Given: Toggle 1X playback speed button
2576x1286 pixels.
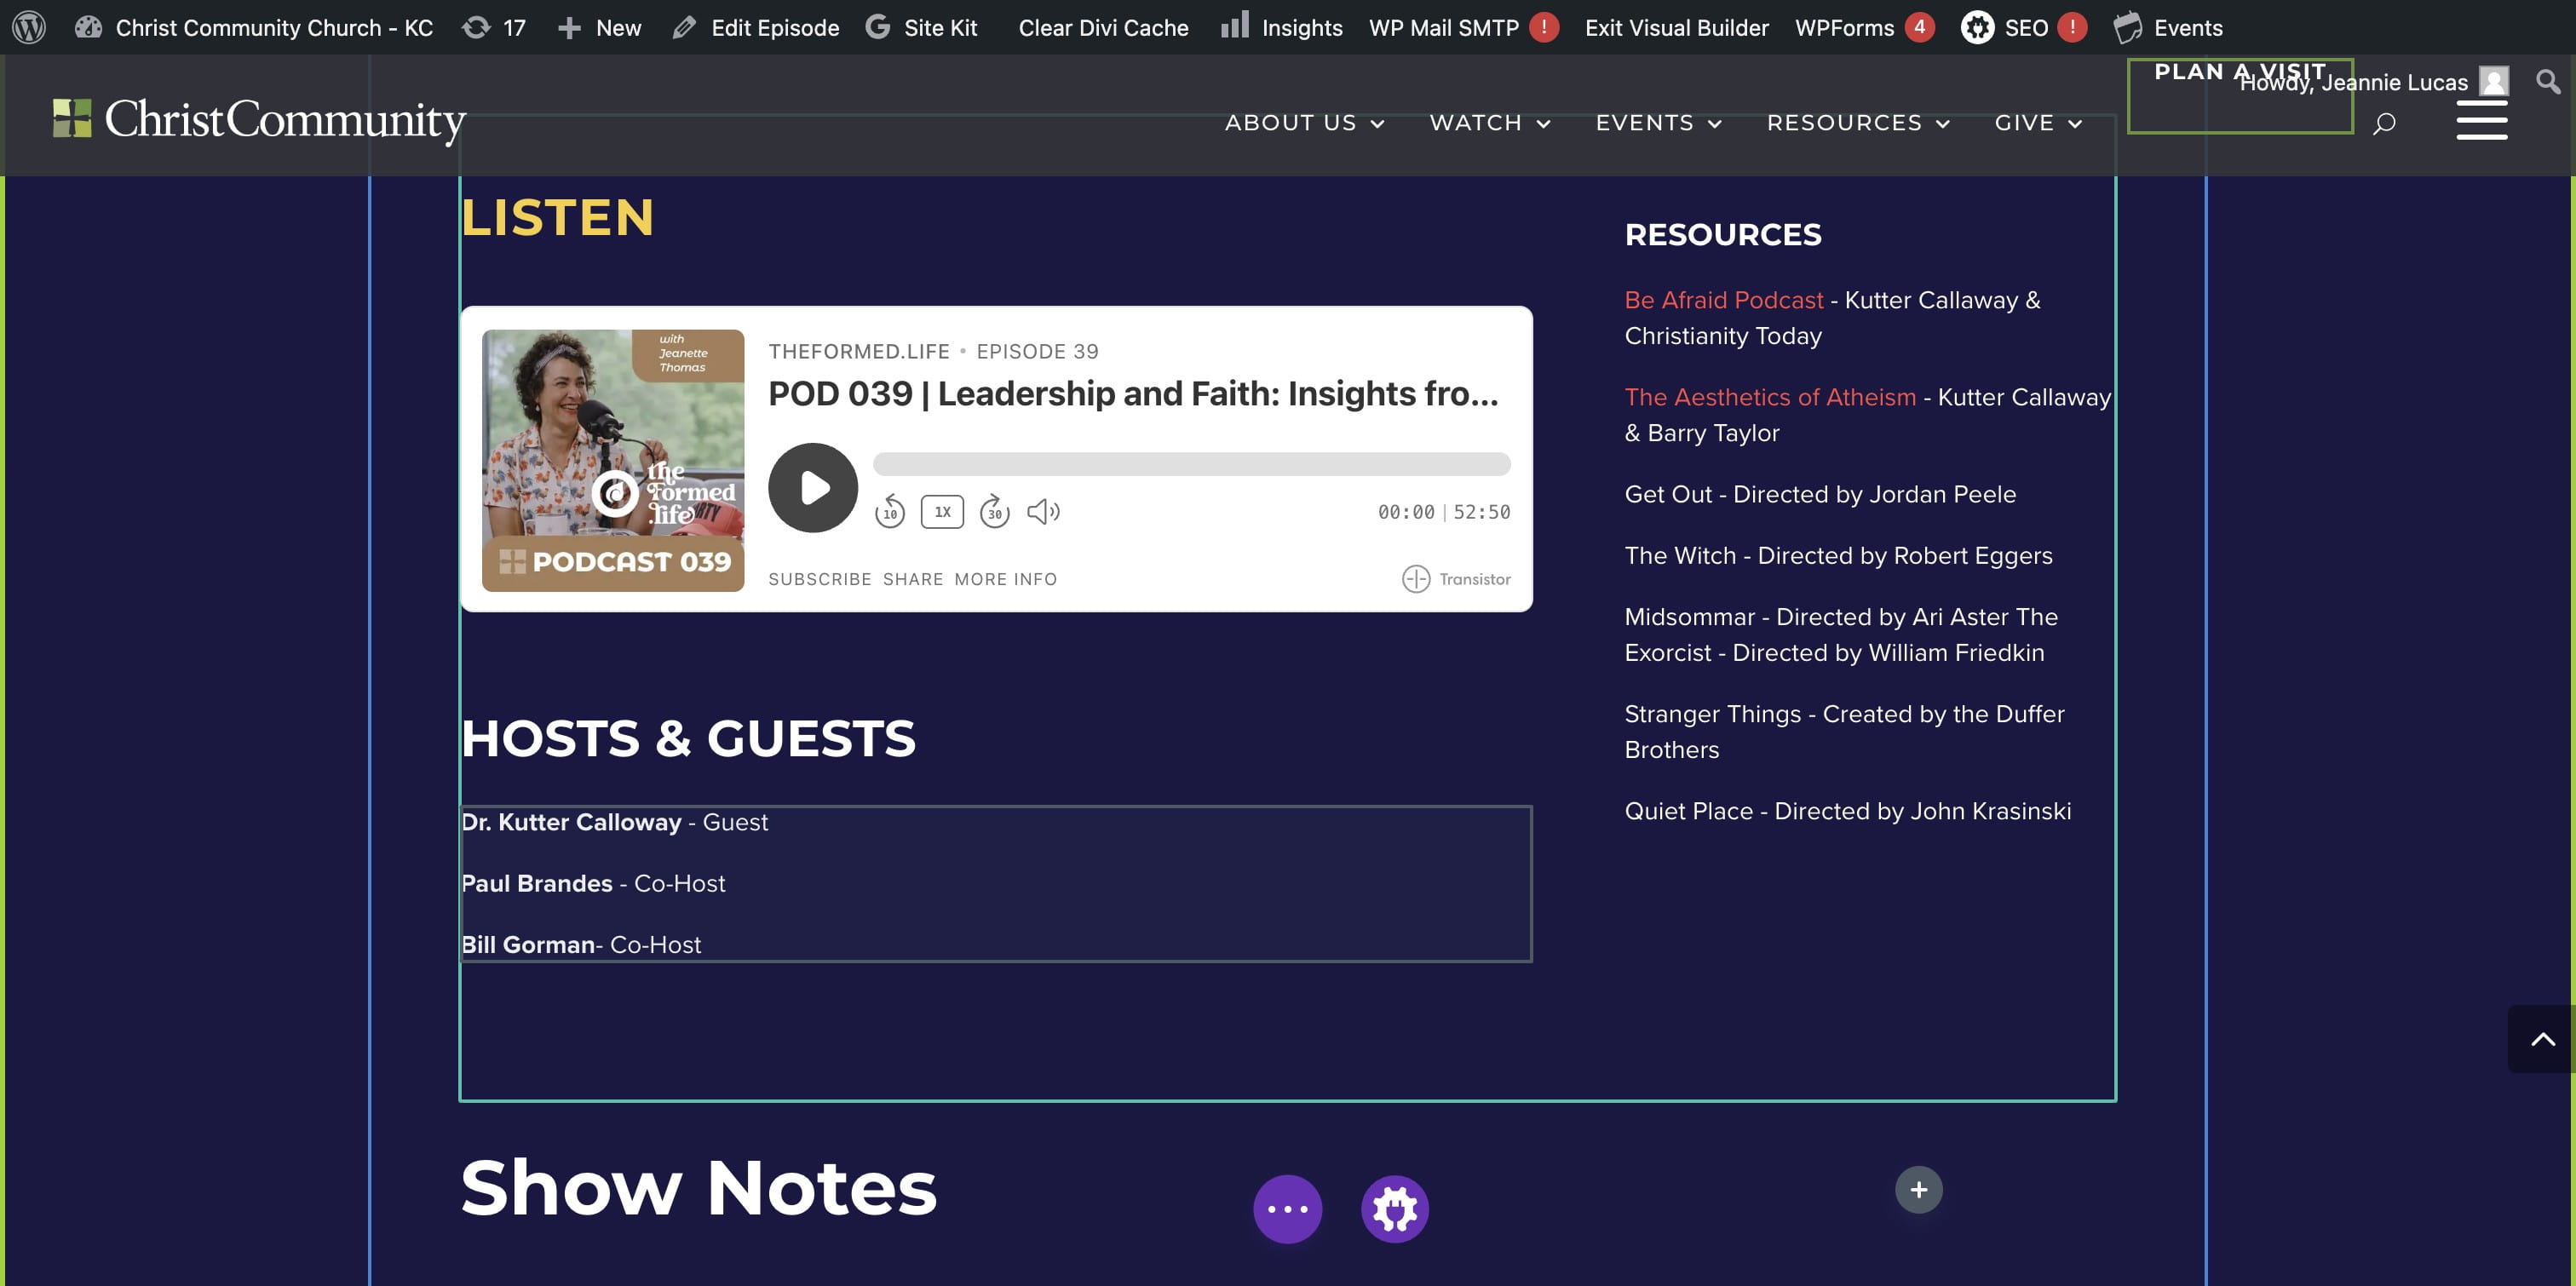Looking at the screenshot, I should click(942, 511).
